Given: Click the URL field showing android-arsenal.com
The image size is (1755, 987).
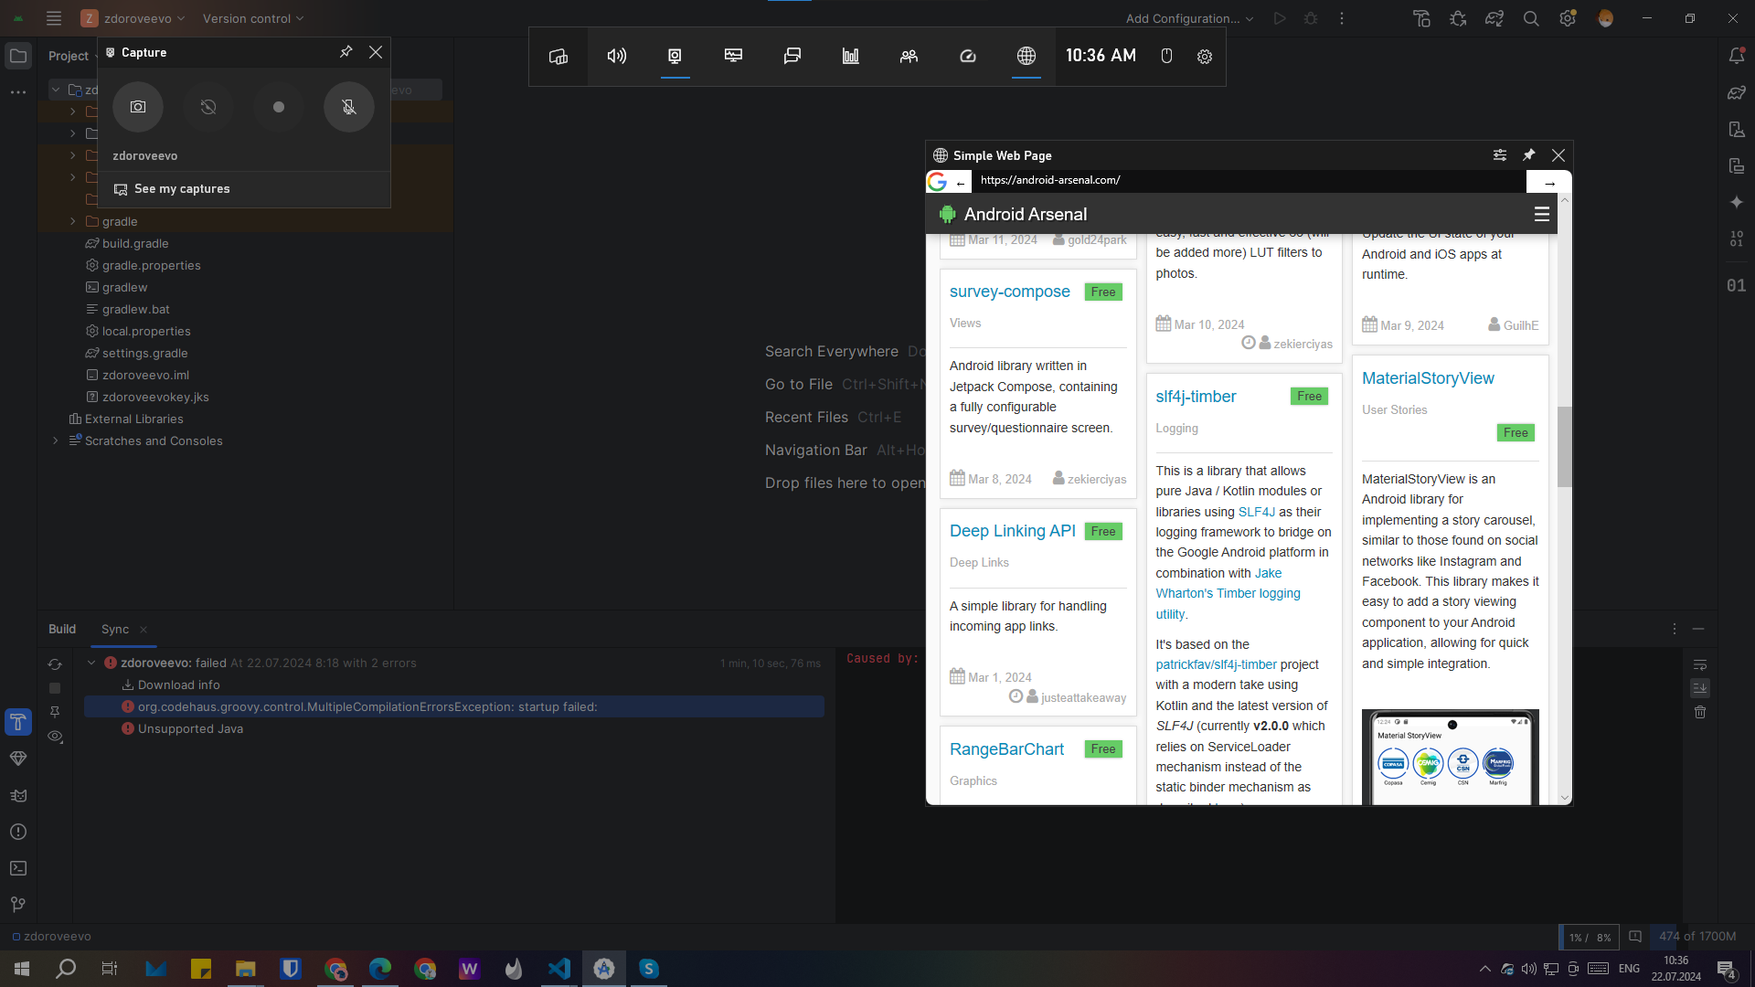Looking at the screenshot, I should tap(1248, 180).
